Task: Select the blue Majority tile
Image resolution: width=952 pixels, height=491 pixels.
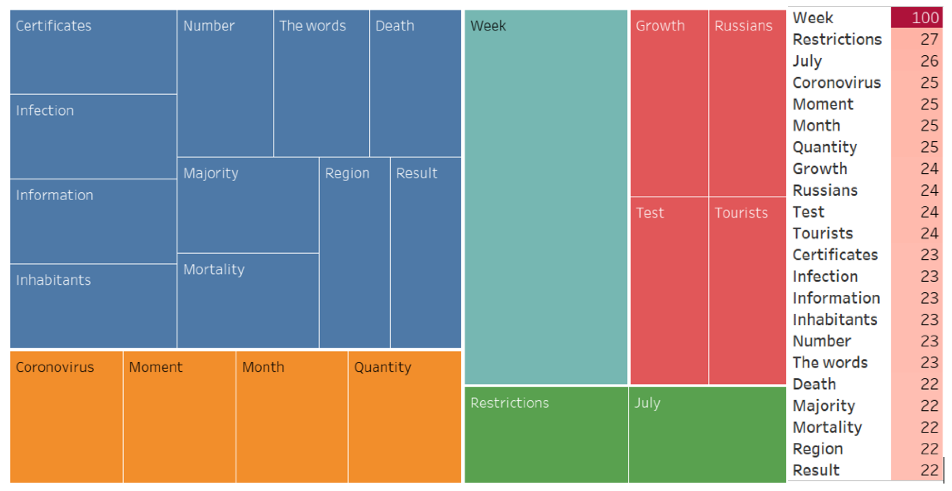Action: pyautogui.click(x=248, y=205)
